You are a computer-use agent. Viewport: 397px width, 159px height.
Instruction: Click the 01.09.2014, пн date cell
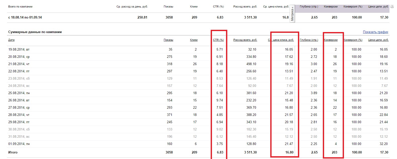[x=19, y=144]
